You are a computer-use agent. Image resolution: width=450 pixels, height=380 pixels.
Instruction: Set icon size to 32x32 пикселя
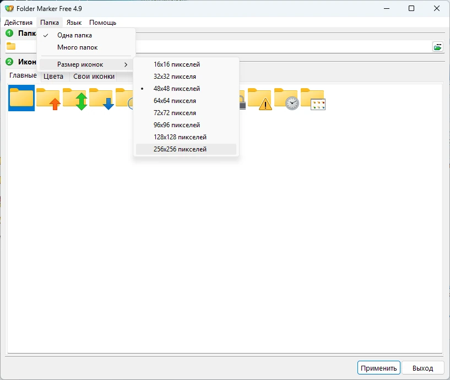click(186, 77)
